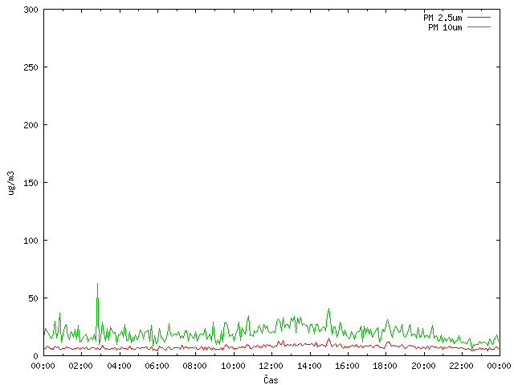The image size is (514, 385).
Task: Click the 02:00 x-axis time label
Action: coord(80,366)
